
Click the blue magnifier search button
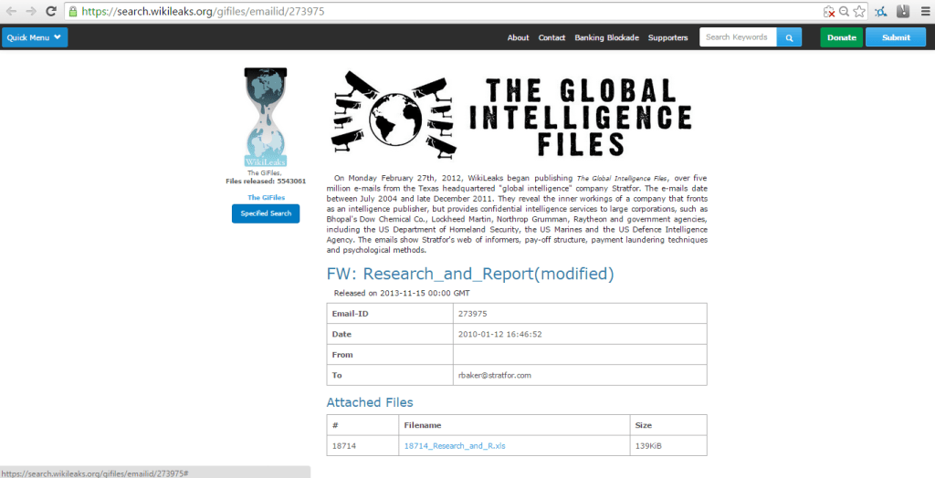point(789,37)
